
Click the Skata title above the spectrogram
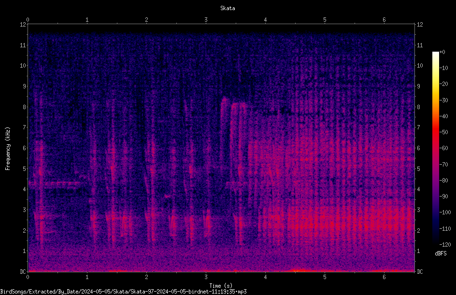tap(228, 8)
